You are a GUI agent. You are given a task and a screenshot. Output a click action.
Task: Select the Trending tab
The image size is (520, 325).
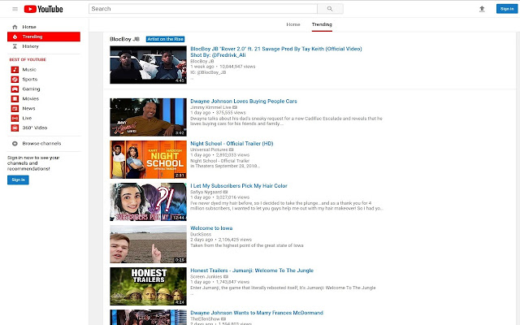pos(322,24)
